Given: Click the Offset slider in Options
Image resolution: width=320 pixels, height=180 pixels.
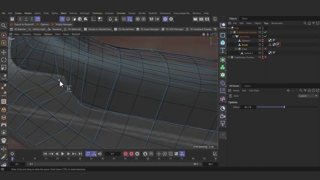Looking at the screenshot, I should 287,107.
